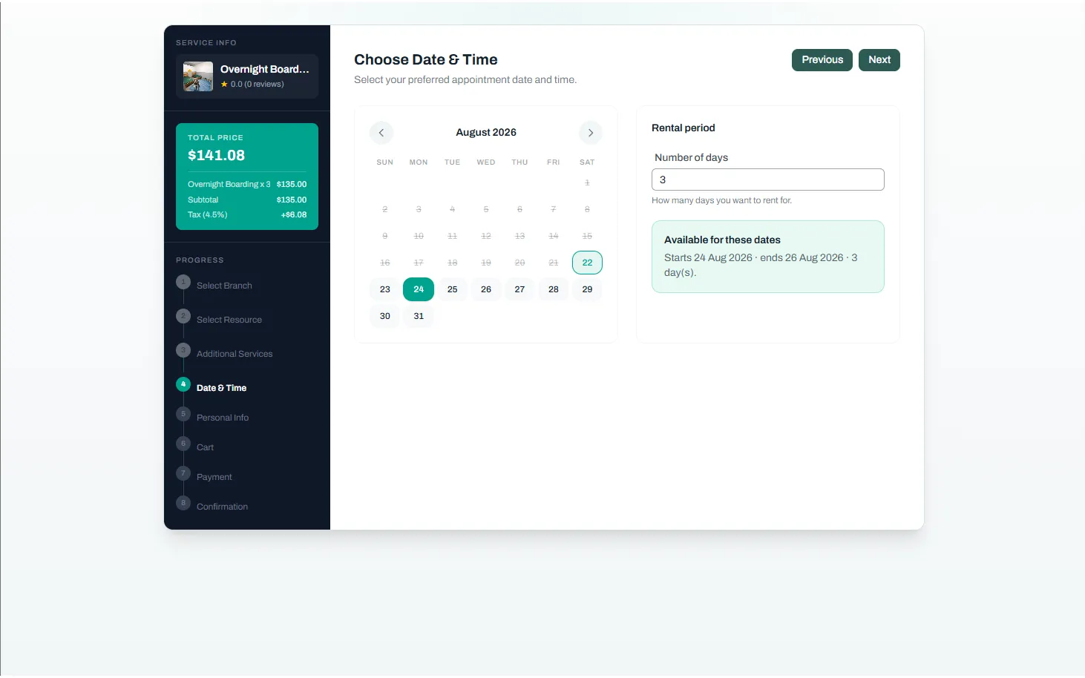Open Additional Services step
Image resolution: width=1085 pixels, height=678 pixels.
[x=224, y=353]
